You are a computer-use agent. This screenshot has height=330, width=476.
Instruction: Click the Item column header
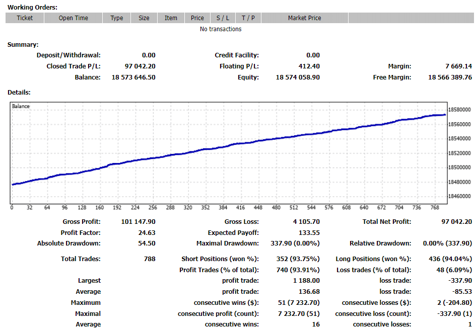[x=171, y=18]
